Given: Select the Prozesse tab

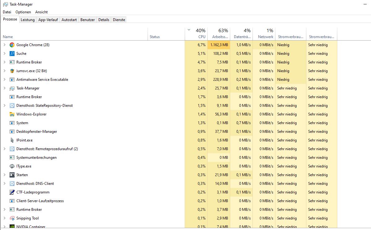Looking at the screenshot, I should (x=10, y=20).
